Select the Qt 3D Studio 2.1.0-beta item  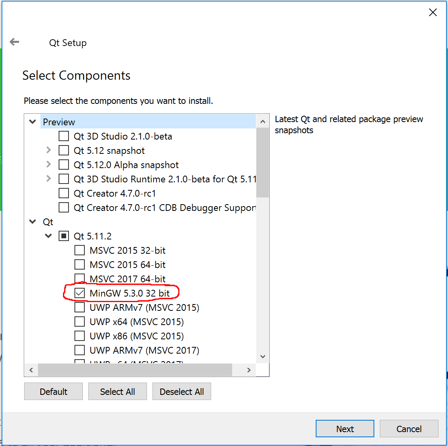[x=123, y=136]
